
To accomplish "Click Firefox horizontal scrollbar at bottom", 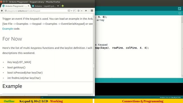I will click(x=25, y=95).
